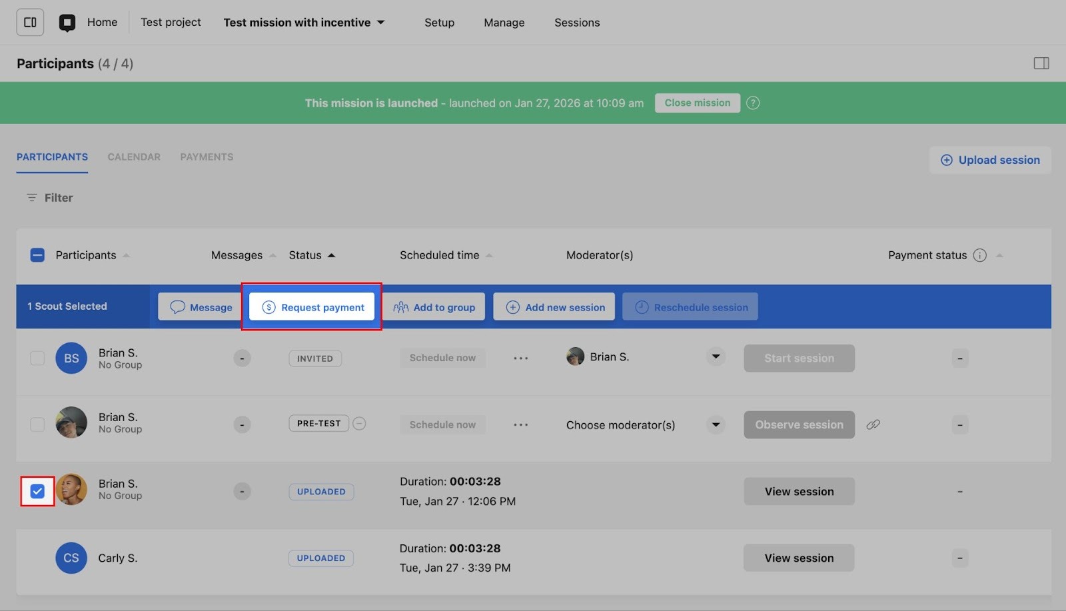Check the checkbox for invited Brian S.
Screen dimensions: 1066x611
pos(37,358)
